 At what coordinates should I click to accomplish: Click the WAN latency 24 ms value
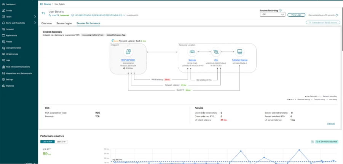pyautogui.click(x=167, y=80)
